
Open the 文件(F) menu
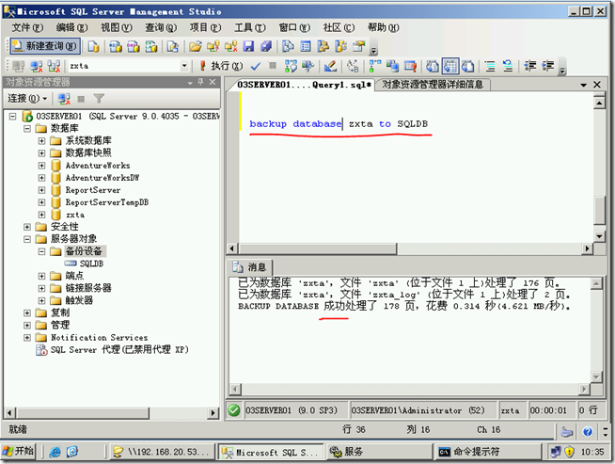[27, 27]
